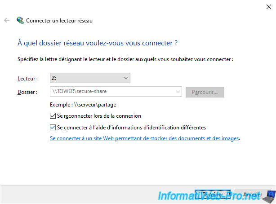Click the "Lecteur :" label
The height and width of the screenshot is (204, 276).
click(28, 79)
